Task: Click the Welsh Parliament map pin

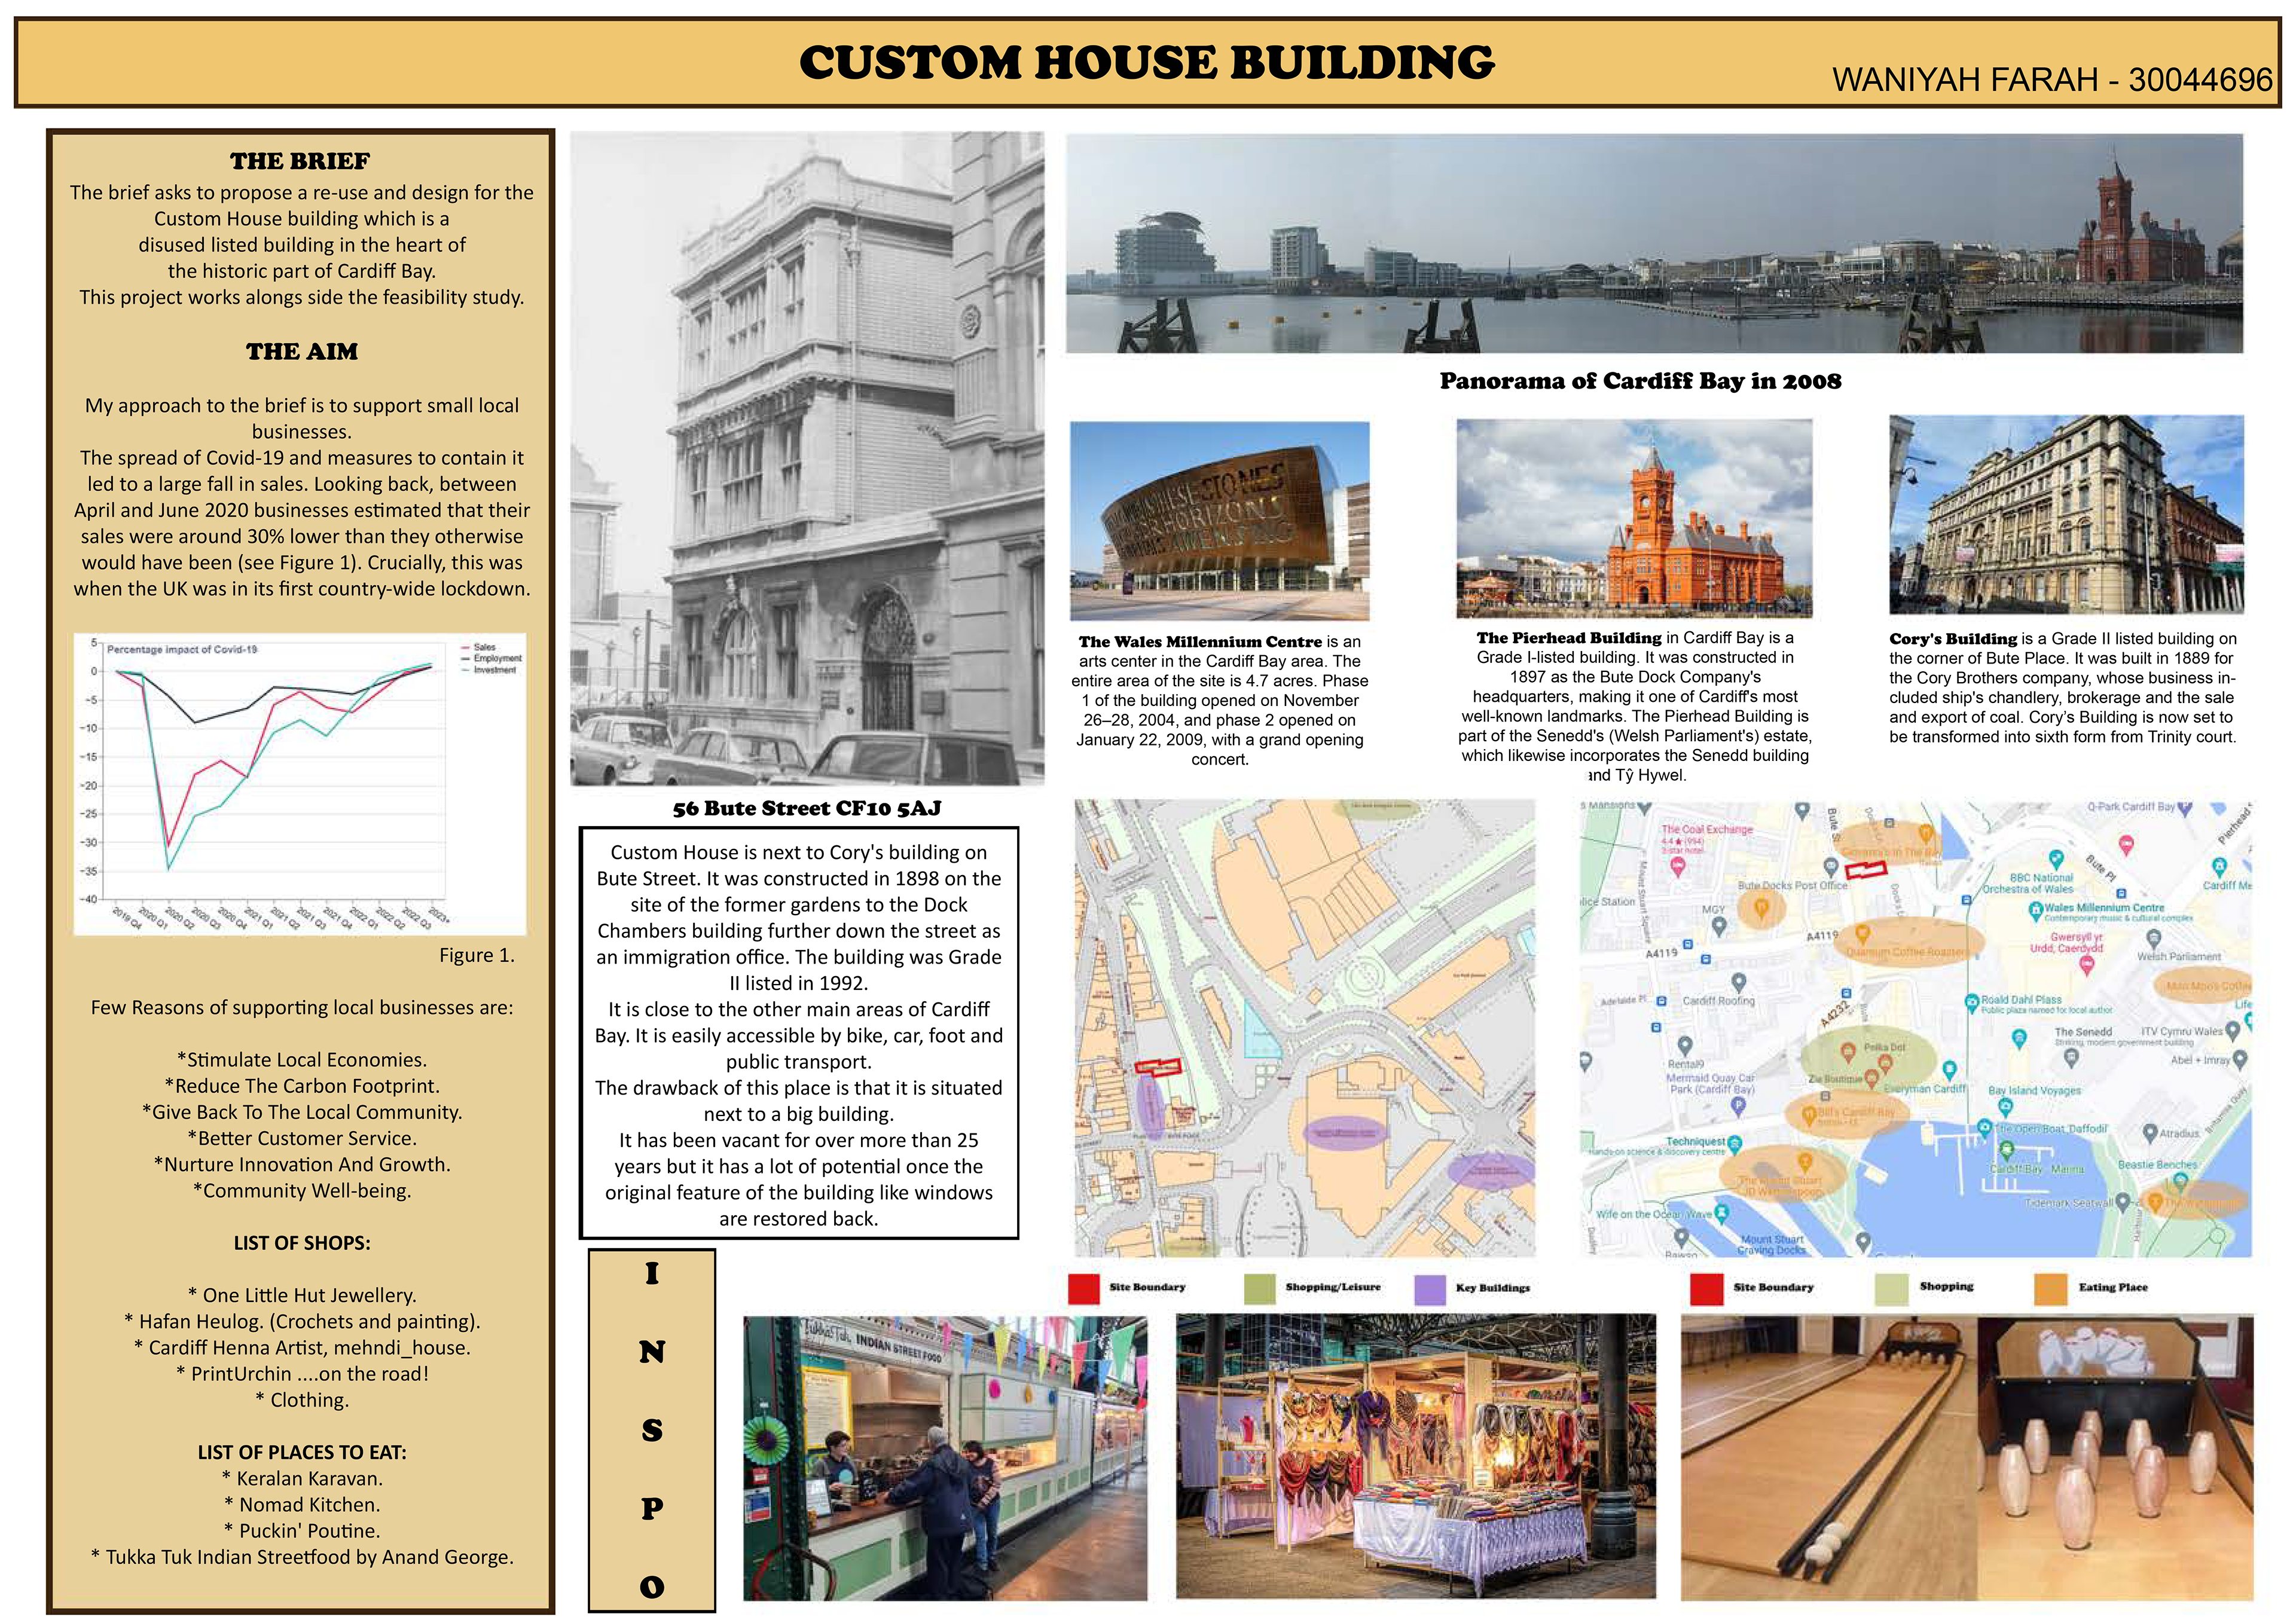Action: pyautogui.click(x=2154, y=938)
